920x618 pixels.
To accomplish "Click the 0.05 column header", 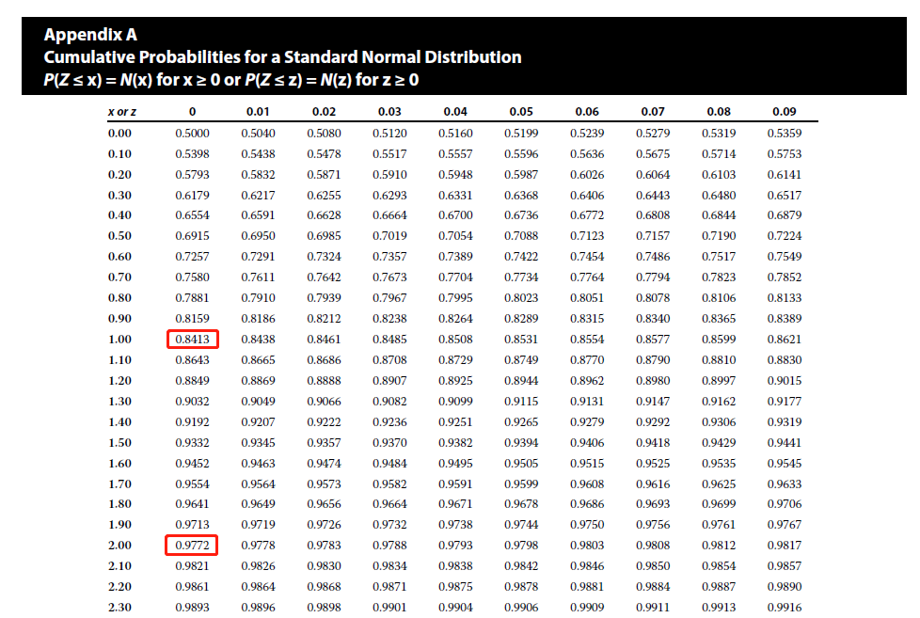I will [521, 113].
